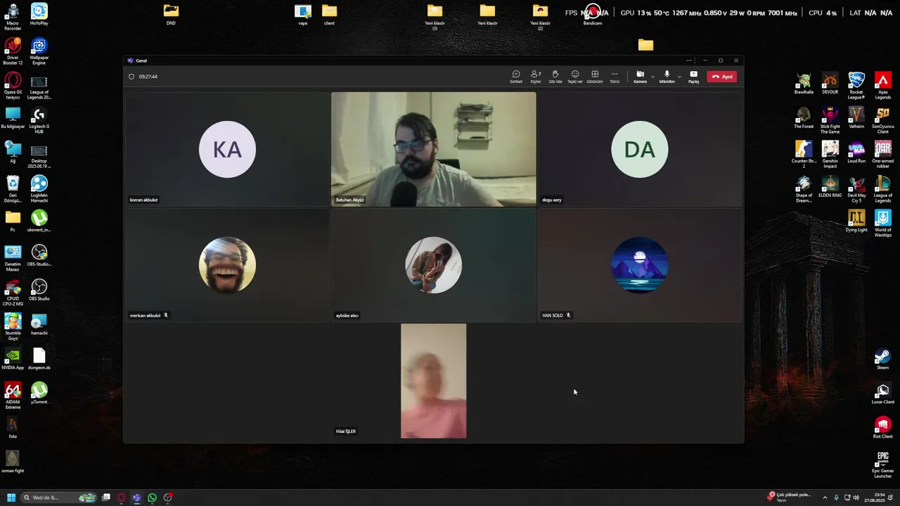Screen dimensions: 900x506
Task: Select aybüke atıcı avatar tile
Action: point(433,265)
